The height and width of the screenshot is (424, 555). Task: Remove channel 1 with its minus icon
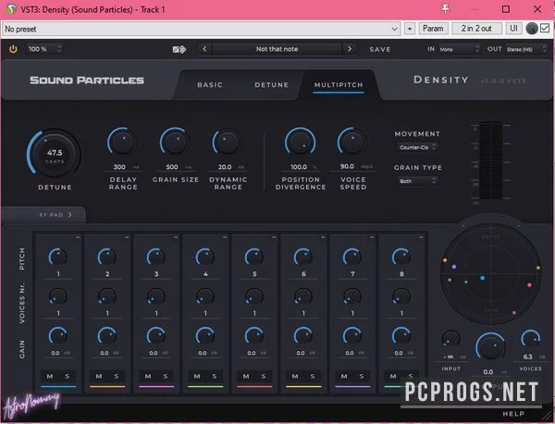pos(78,237)
